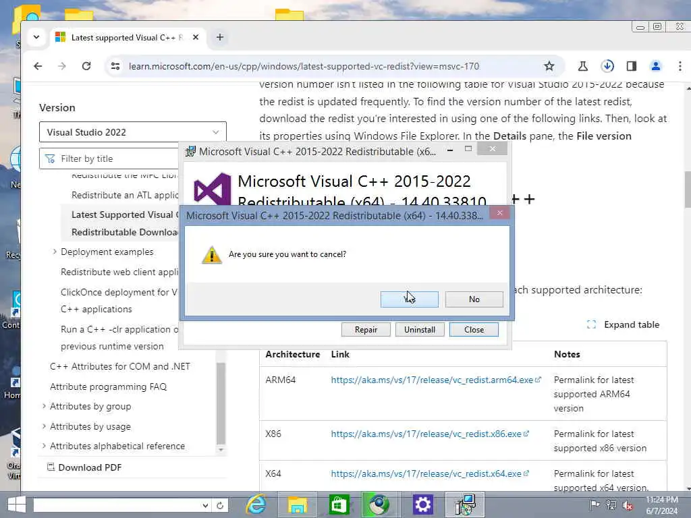Screen dimensions: 691x518
Task: Open site information icon in address bar
Action: [x=115, y=66]
